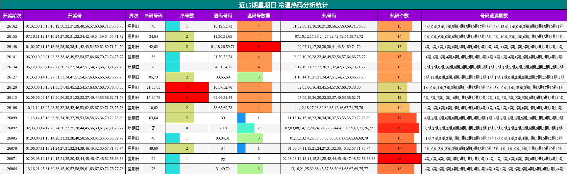Image resolution: width=567 pixels, height=174 pixels.
Task: Click warm code cell "11,30,31,65"
Action: [x=223, y=36]
